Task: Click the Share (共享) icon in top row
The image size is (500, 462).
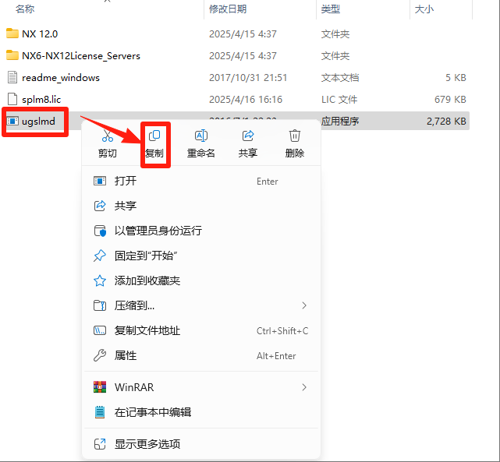Action: 248,136
